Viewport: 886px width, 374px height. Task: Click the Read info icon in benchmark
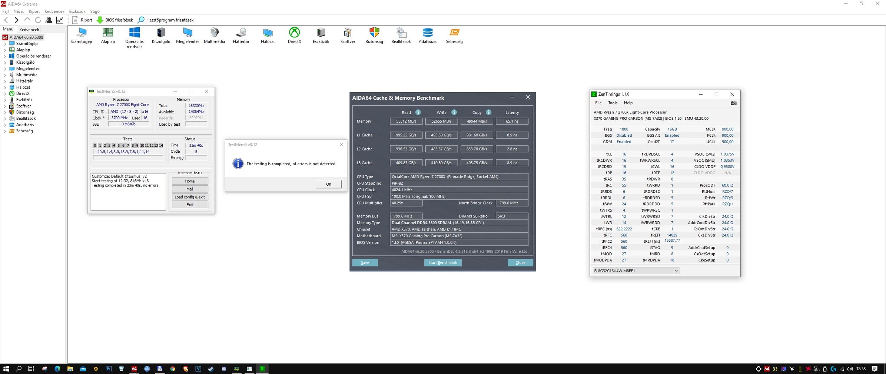pos(418,112)
